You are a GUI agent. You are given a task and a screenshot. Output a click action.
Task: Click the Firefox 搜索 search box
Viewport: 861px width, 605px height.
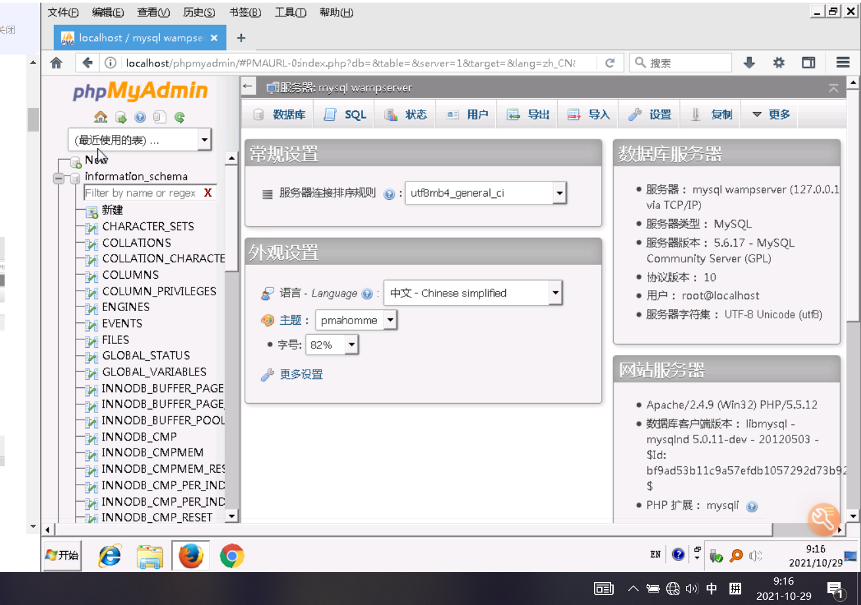point(681,62)
